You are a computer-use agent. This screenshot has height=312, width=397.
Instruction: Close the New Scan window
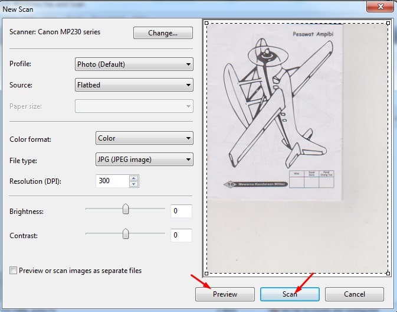tap(380, 6)
